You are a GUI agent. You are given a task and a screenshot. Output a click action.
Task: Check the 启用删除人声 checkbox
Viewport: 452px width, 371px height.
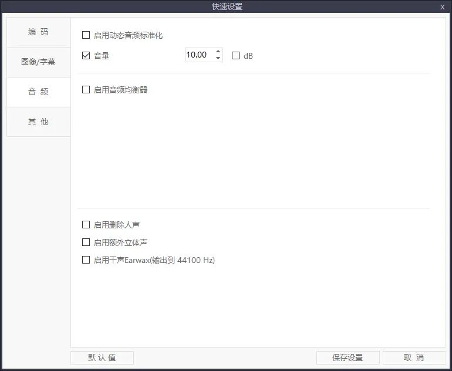point(86,224)
